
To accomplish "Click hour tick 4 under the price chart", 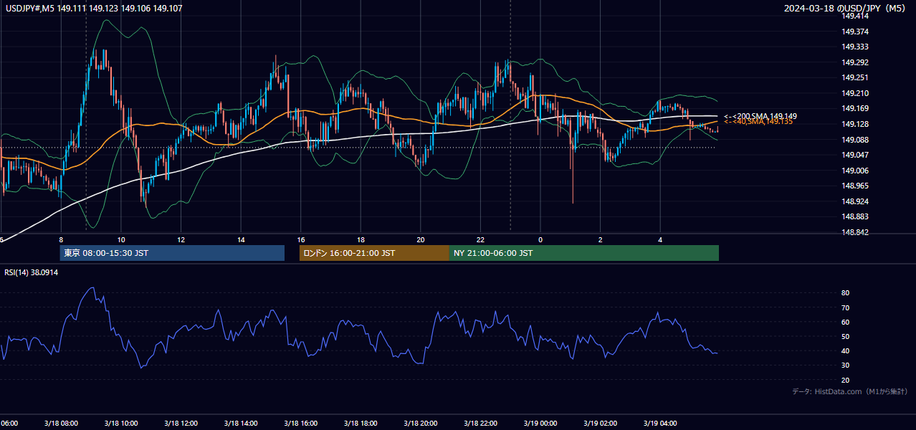I will pyautogui.click(x=660, y=240).
